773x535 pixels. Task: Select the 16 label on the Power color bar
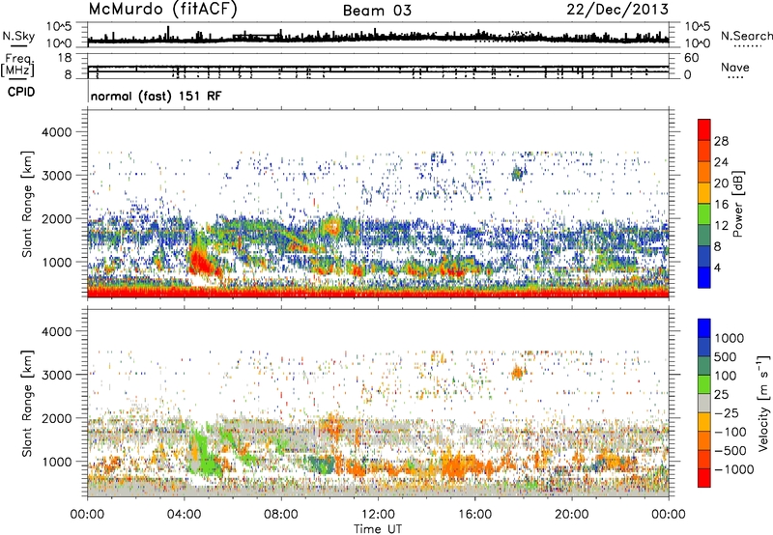(721, 205)
